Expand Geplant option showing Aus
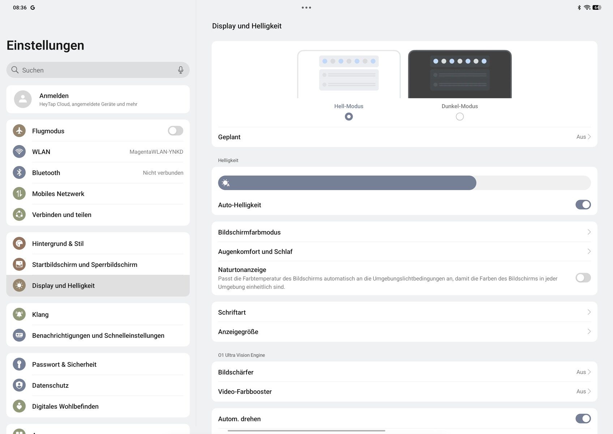 404,137
